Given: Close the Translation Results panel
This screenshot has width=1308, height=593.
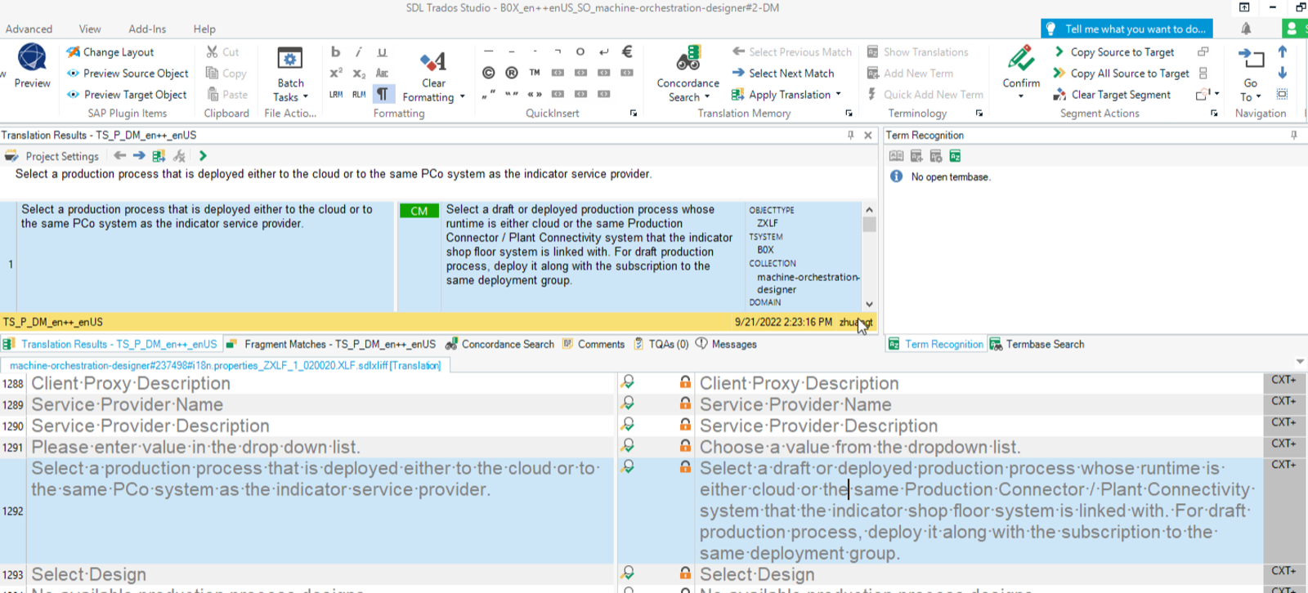Looking at the screenshot, I should tap(868, 135).
